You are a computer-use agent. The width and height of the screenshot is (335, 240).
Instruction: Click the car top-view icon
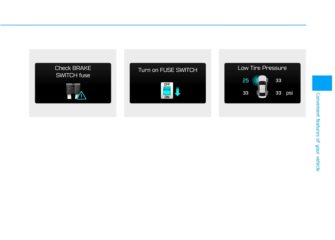262,86
